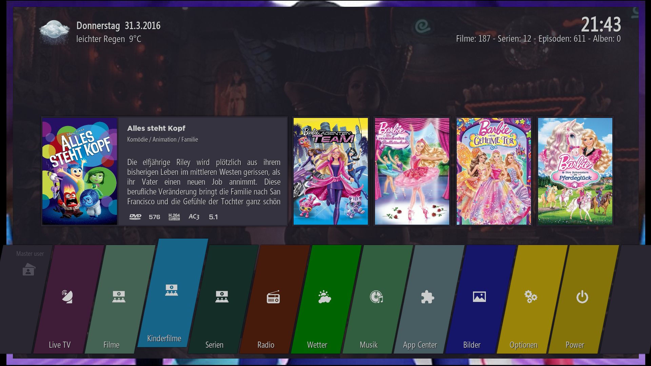
Task: Click the Serien audience icon
Action: (x=222, y=297)
